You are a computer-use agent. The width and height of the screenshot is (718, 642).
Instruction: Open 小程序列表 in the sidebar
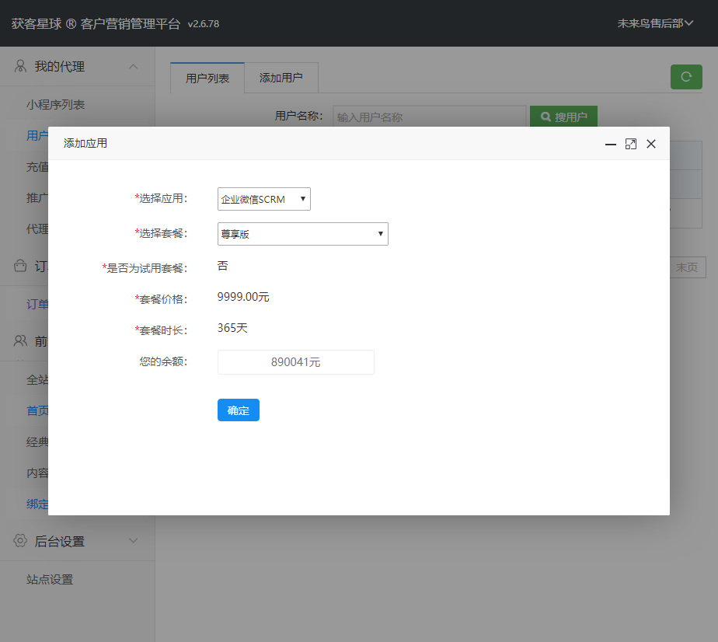[x=55, y=104]
